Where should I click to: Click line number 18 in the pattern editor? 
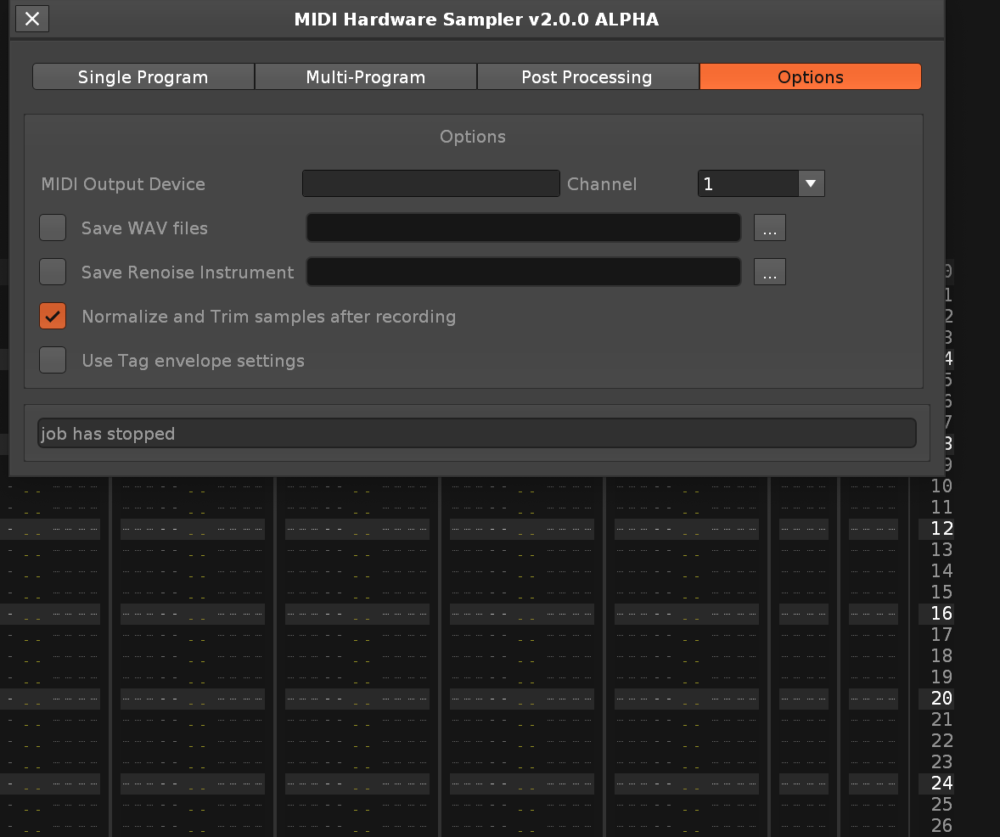942,656
